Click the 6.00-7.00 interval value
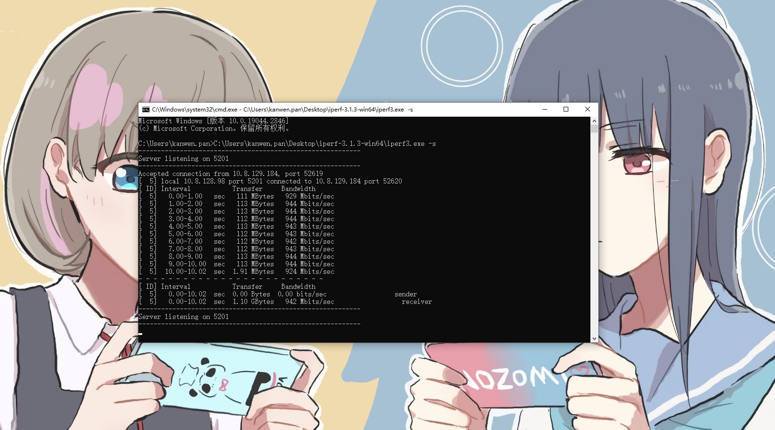This screenshot has width=775, height=430. [x=186, y=241]
